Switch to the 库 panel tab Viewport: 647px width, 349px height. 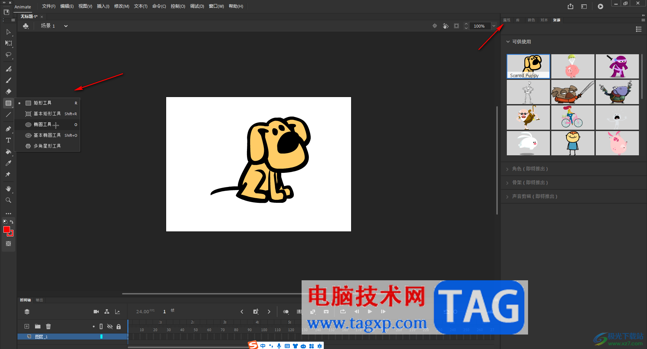point(518,20)
